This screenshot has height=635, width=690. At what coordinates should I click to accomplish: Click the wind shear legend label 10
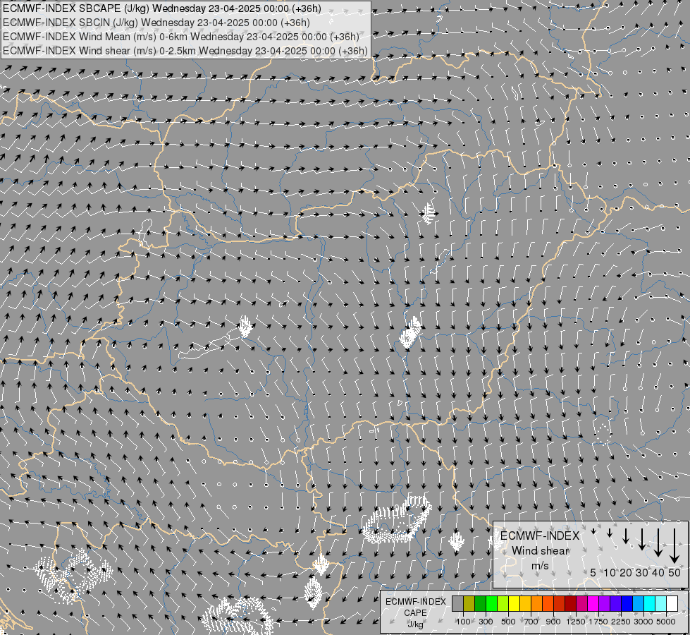tap(610, 572)
